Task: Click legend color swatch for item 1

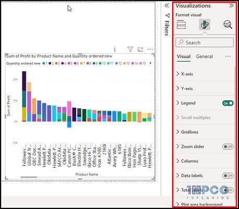Action: pyautogui.click(x=44, y=63)
